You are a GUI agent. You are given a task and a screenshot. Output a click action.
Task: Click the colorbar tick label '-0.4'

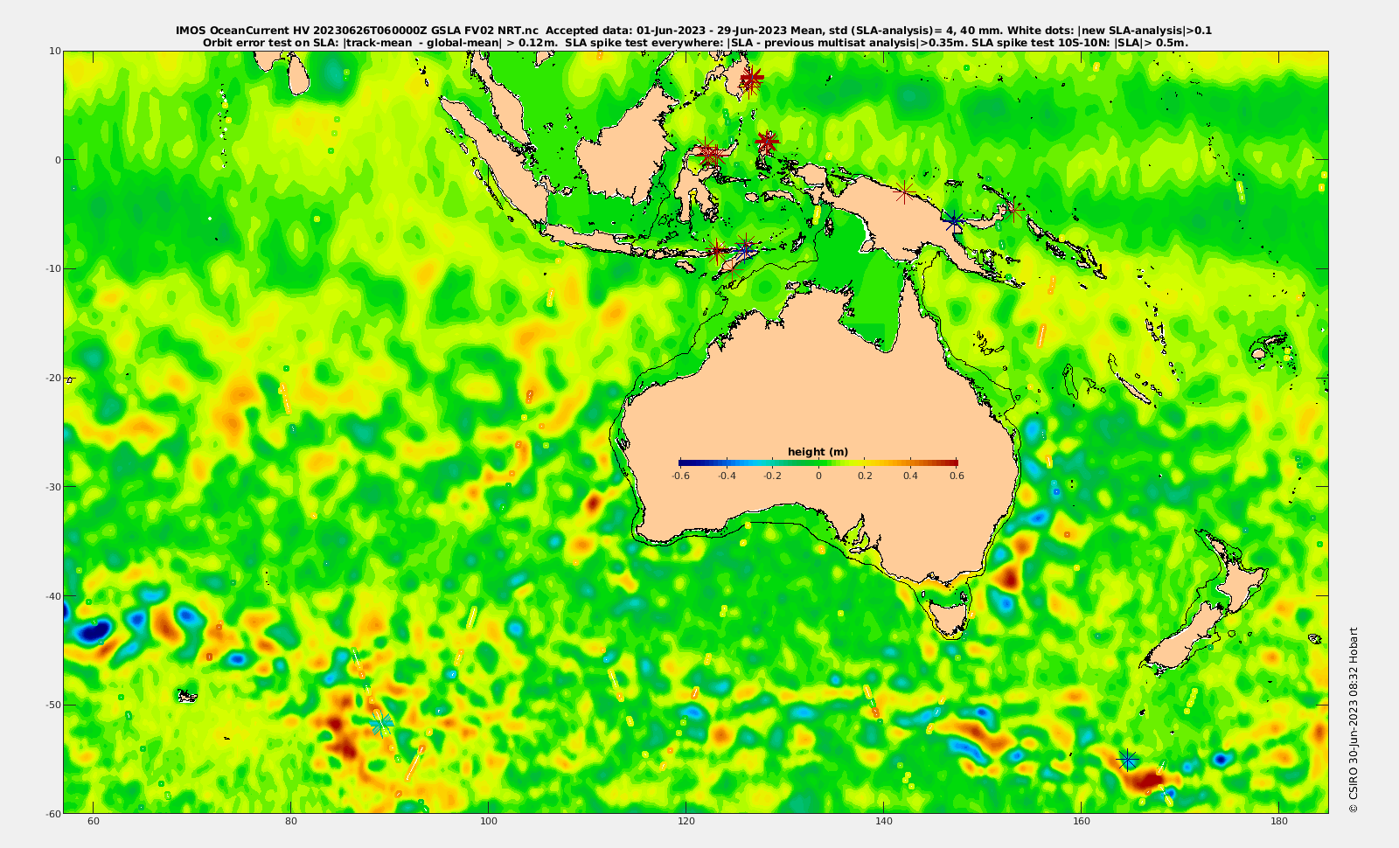[727, 476]
